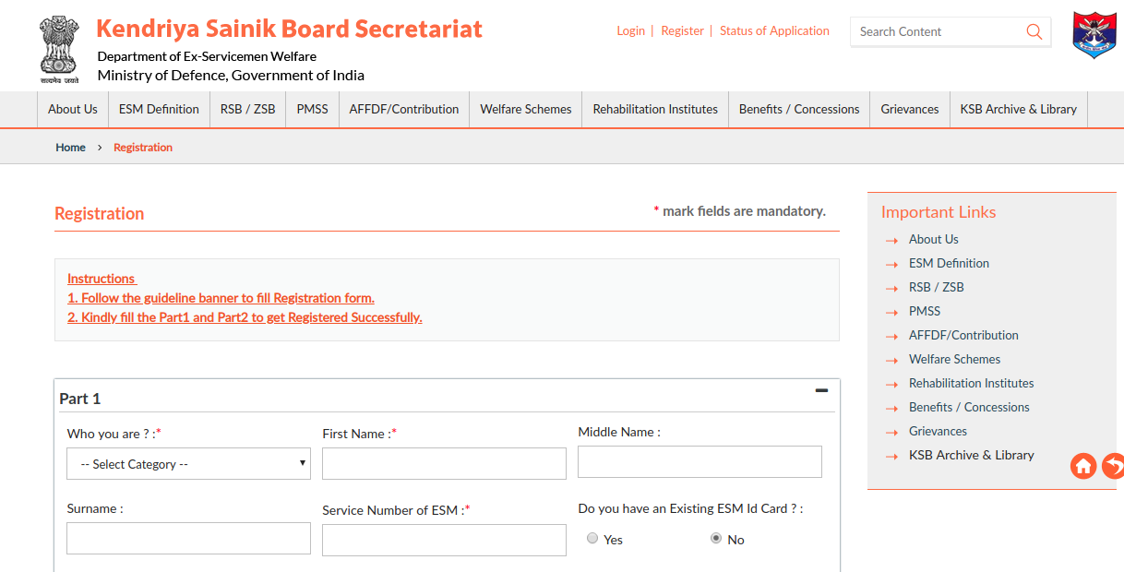Viewport: 1124px width, 572px height.
Task: Click the search magnifying glass icon
Action: 1034,31
